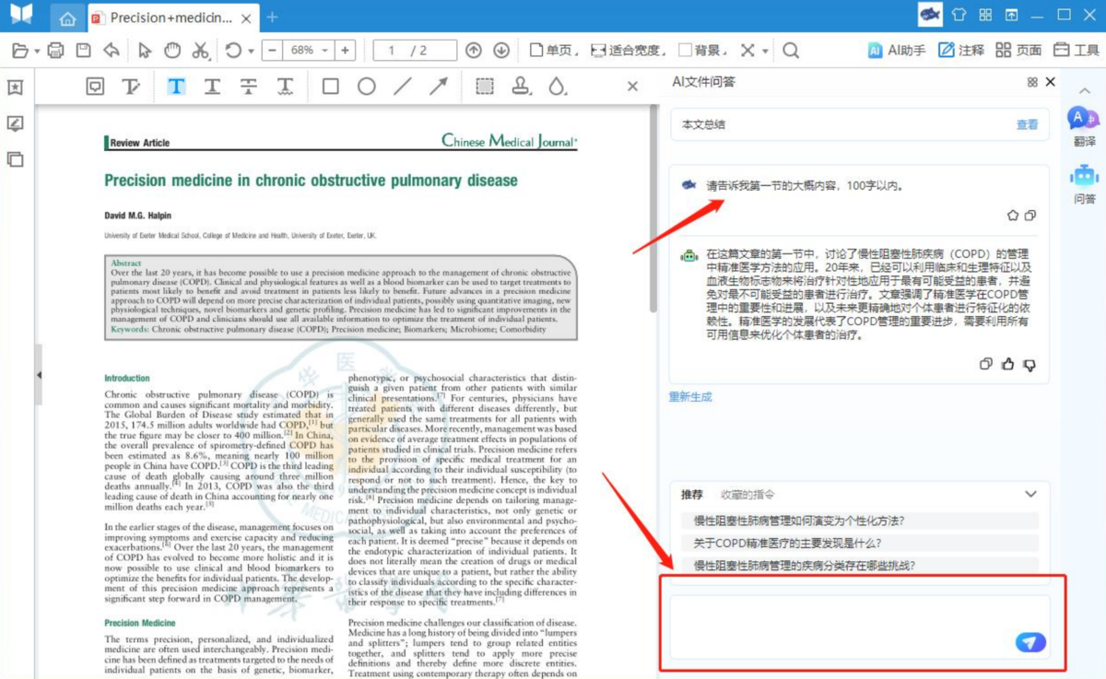This screenshot has width=1106, height=679.
Task: Click 查看 beside 本文总结
Action: (x=1027, y=124)
